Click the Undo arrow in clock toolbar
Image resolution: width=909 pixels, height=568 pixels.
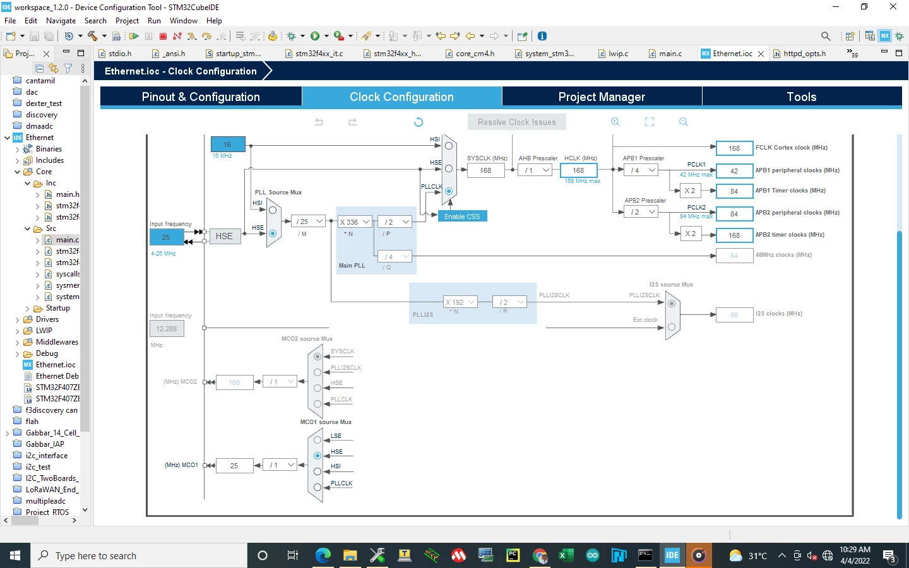319,122
